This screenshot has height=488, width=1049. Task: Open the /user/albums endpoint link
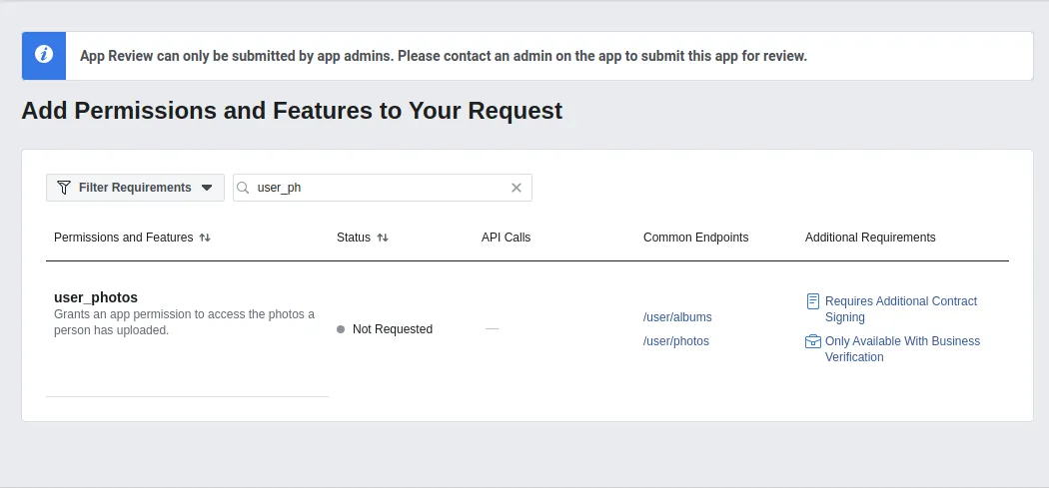tap(677, 317)
